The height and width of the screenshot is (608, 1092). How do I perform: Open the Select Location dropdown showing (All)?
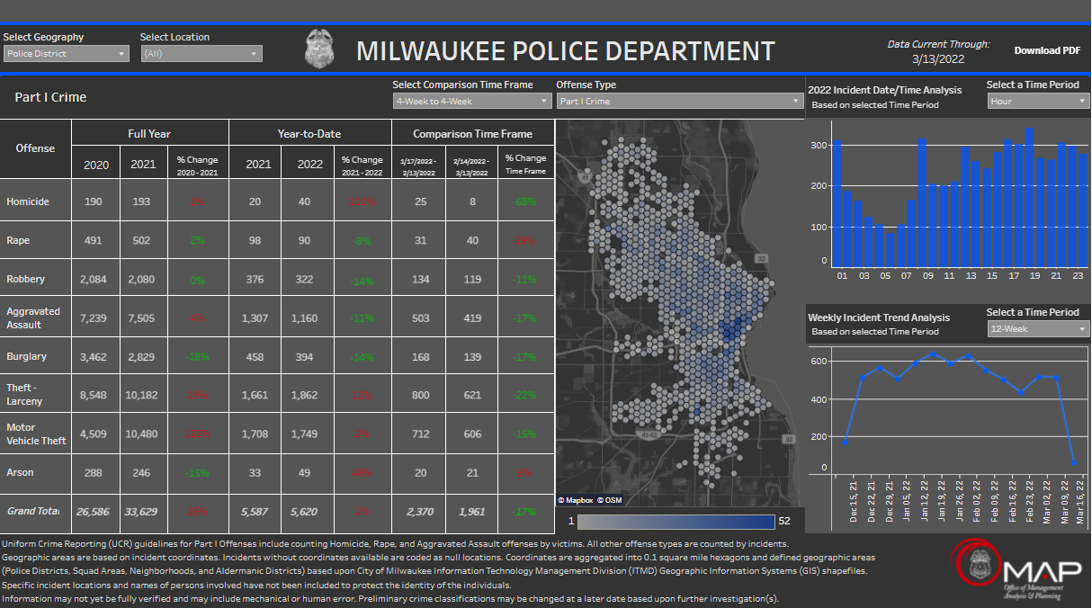(200, 53)
